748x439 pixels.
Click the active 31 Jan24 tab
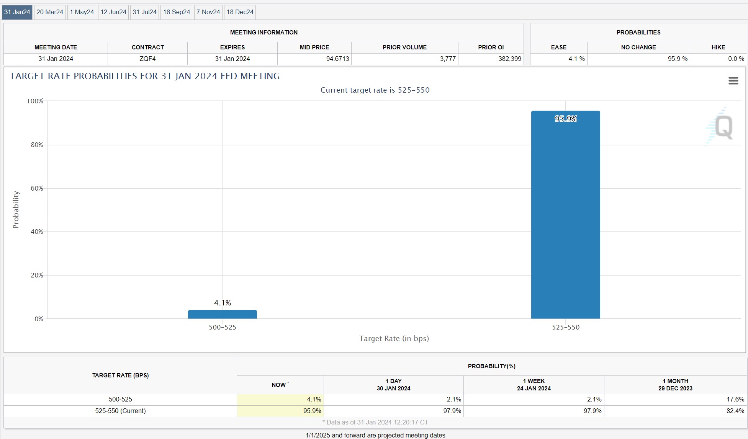pos(17,12)
